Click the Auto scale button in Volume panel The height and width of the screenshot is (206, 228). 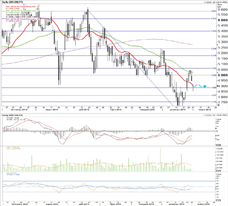(x=218, y=171)
